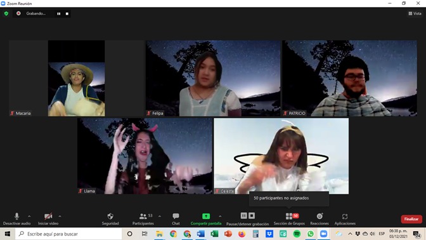
Task: Open Firefox from the taskbar
Action: point(242,234)
